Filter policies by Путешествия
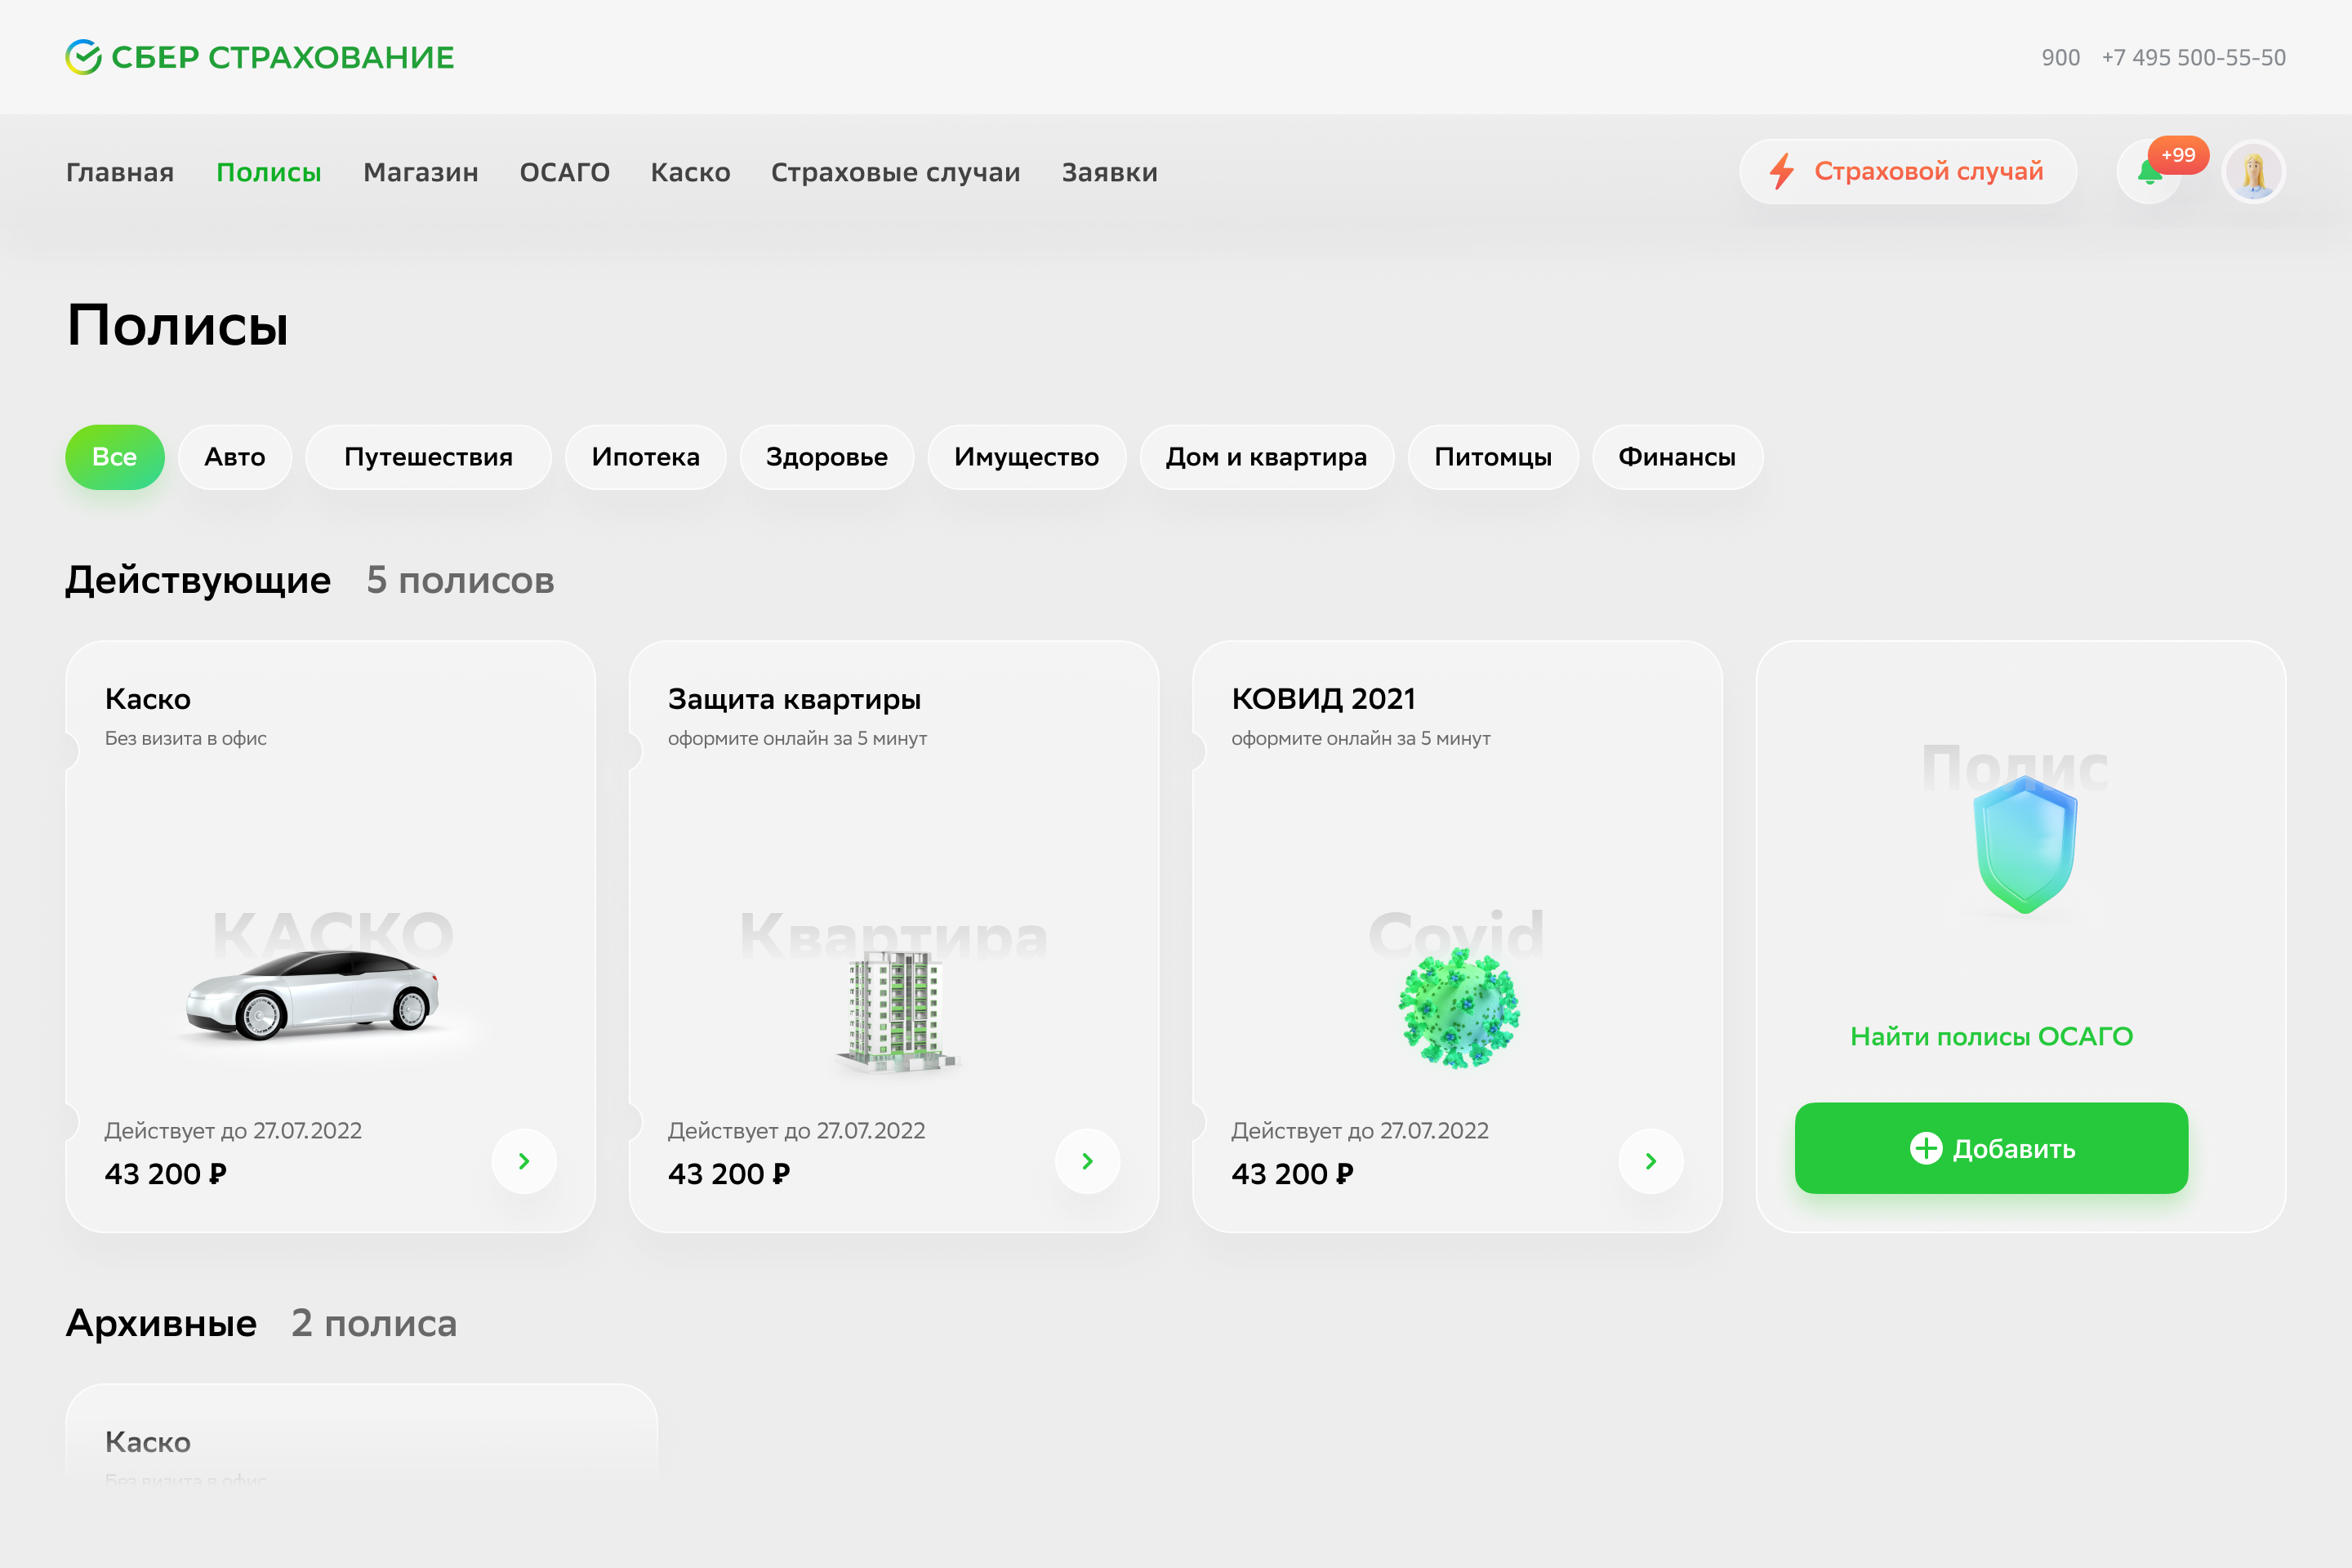This screenshot has width=2352, height=1568. (428, 457)
